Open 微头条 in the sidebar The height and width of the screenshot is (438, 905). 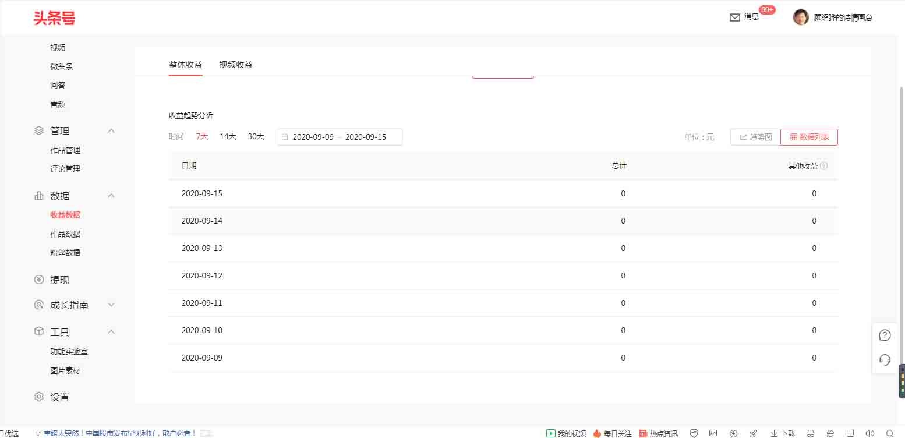tap(62, 66)
